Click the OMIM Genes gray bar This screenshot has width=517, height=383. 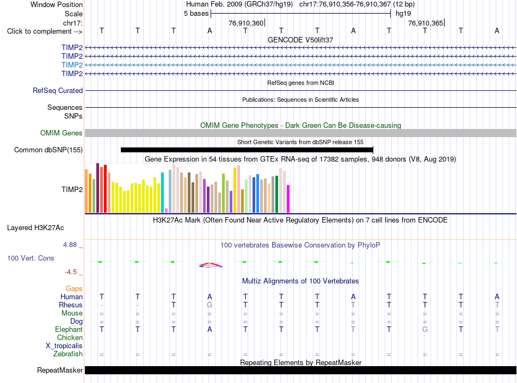[x=300, y=133]
